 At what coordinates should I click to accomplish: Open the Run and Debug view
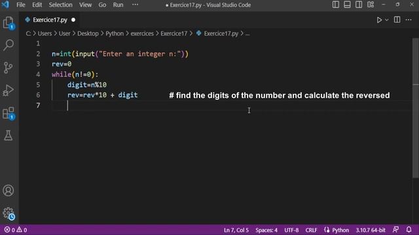pyautogui.click(x=9, y=90)
